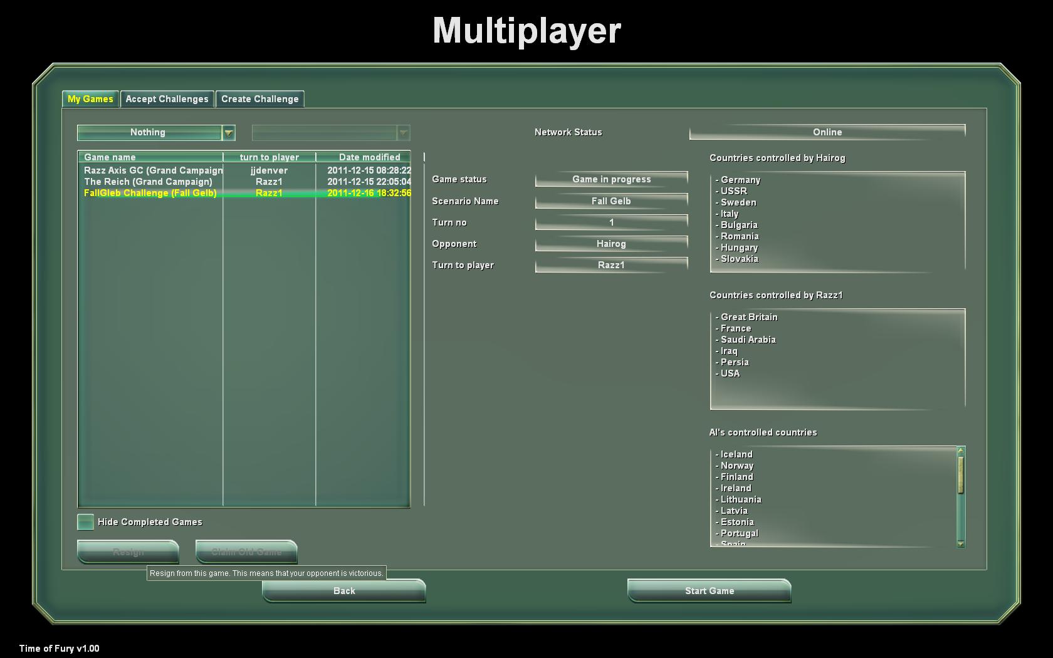1053x658 pixels.
Task: Select the Razz Axis GC game row
Action: pyautogui.click(x=244, y=170)
